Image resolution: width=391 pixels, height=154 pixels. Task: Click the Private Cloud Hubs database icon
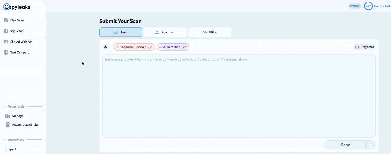point(8,125)
